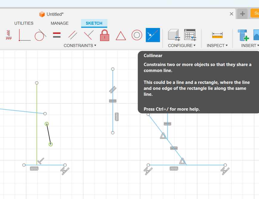Click vertical constraint glyph on middle line
Screen dimensions: 259x199
117,117
